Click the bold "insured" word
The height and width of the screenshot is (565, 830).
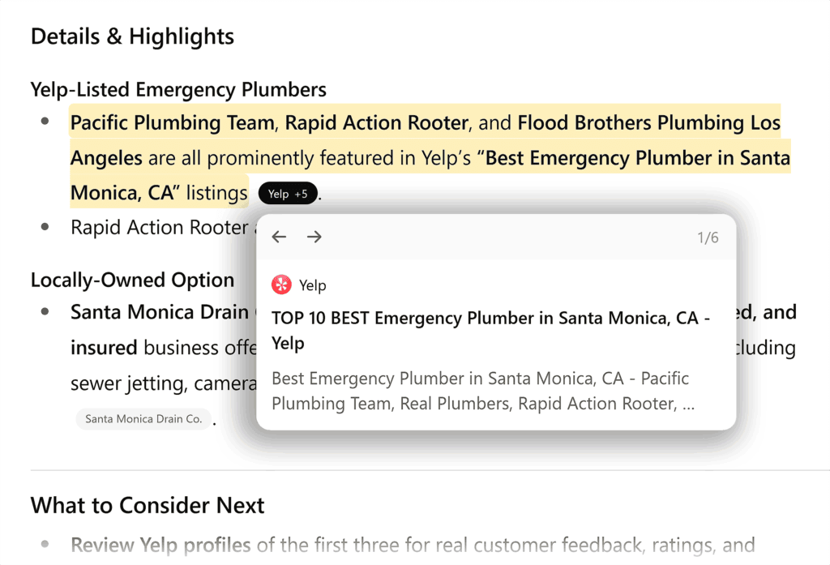click(x=104, y=348)
